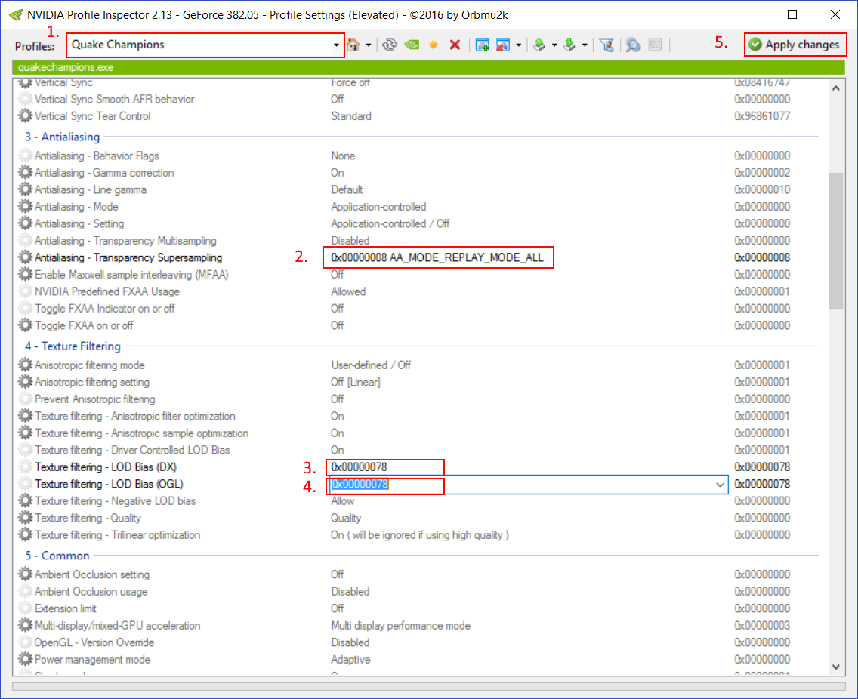Select the Texture filtering - Quality setting row
The height and width of the screenshot is (699, 858).
(x=88, y=518)
